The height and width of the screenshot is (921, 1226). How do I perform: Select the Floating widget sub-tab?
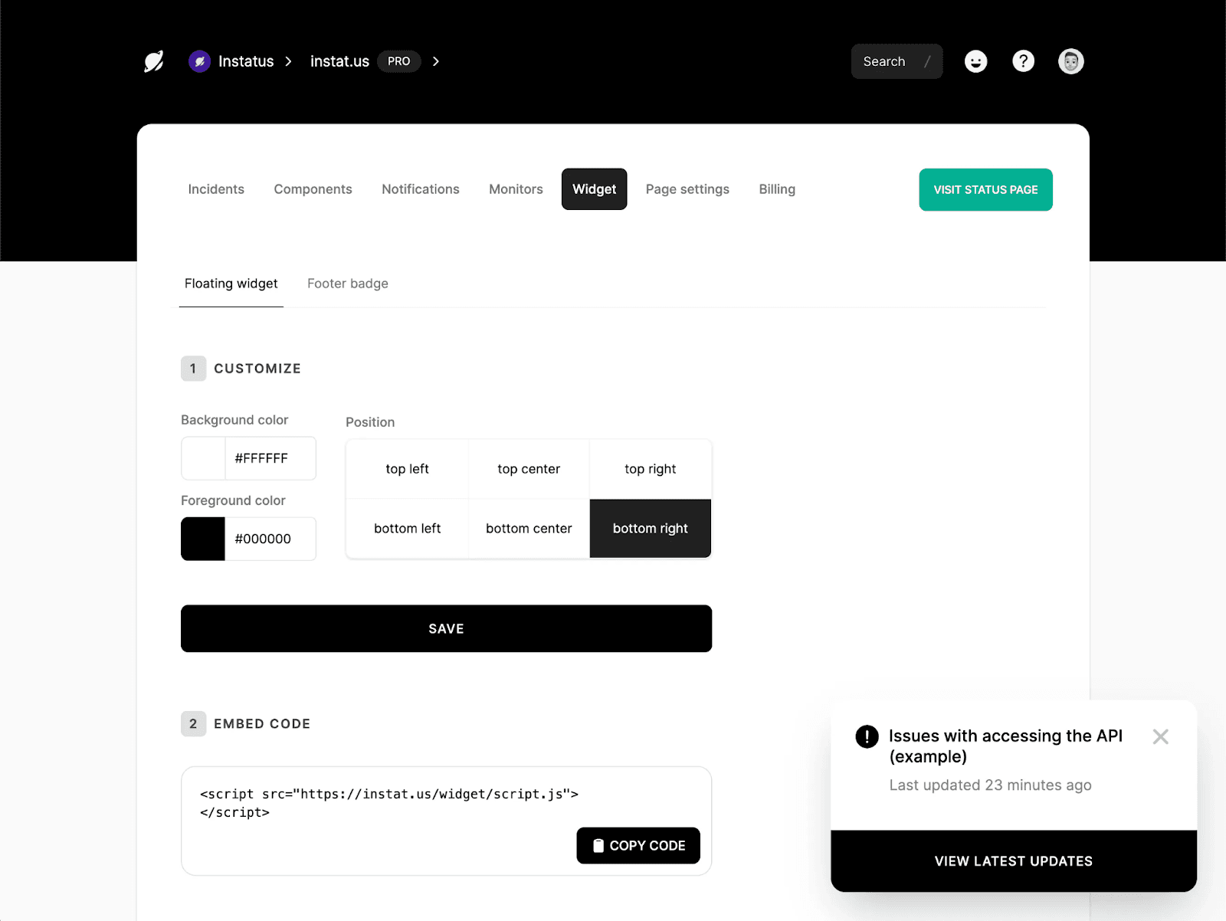[x=231, y=284]
